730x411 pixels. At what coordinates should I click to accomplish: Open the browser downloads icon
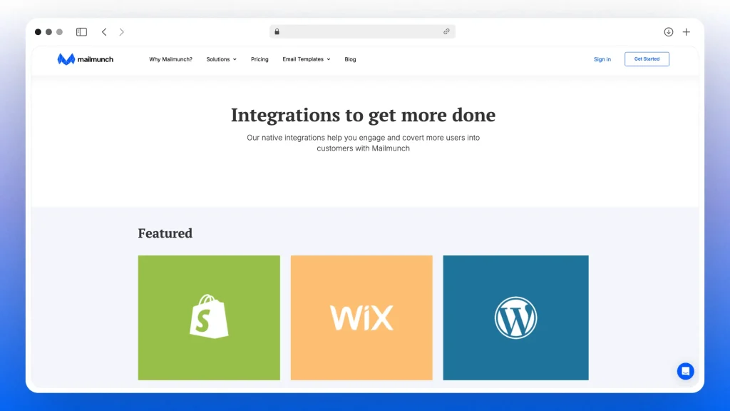tap(669, 31)
